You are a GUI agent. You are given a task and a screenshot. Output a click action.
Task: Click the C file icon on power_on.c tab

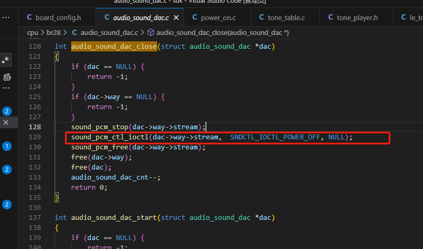[x=194, y=17]
